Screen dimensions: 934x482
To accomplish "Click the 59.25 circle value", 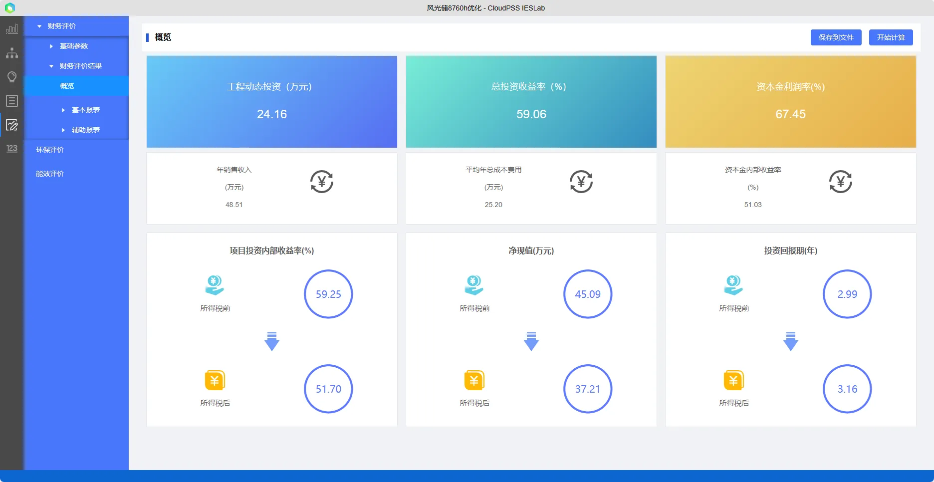I will point(328,294).
